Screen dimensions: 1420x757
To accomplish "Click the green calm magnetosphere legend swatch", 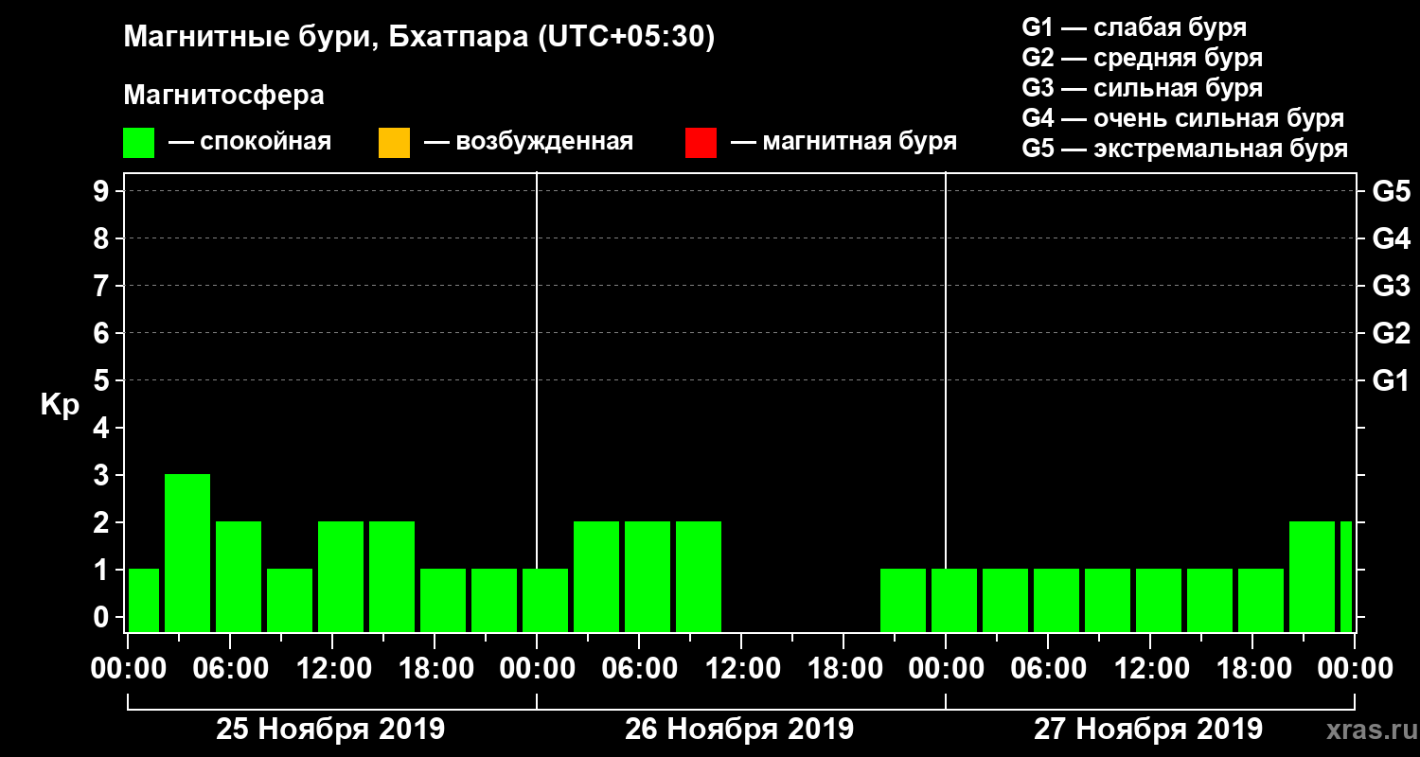I will point(139,143).
